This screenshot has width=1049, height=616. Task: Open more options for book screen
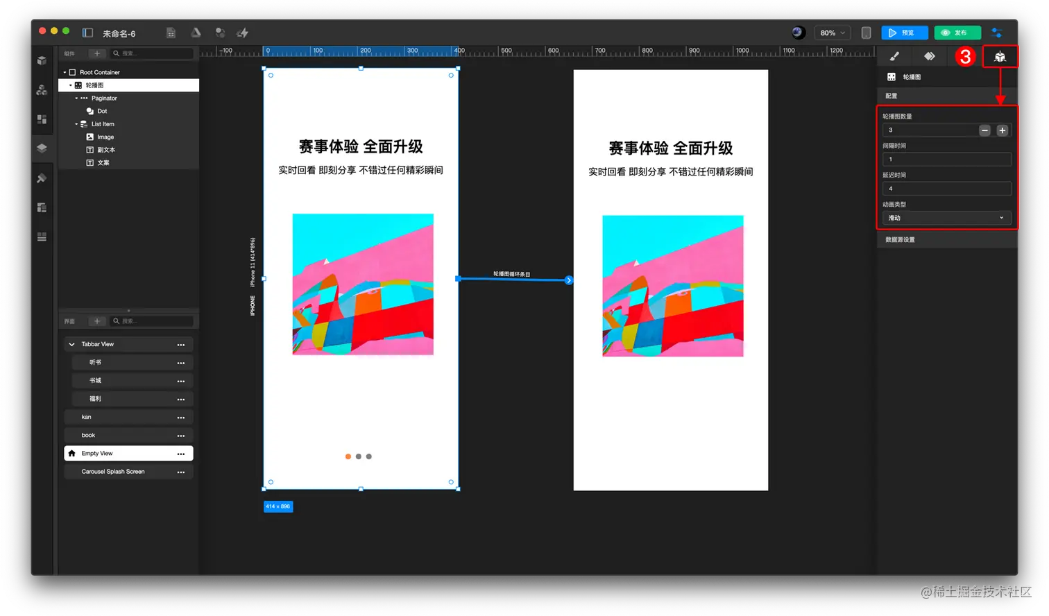click(x=181, y=436)
